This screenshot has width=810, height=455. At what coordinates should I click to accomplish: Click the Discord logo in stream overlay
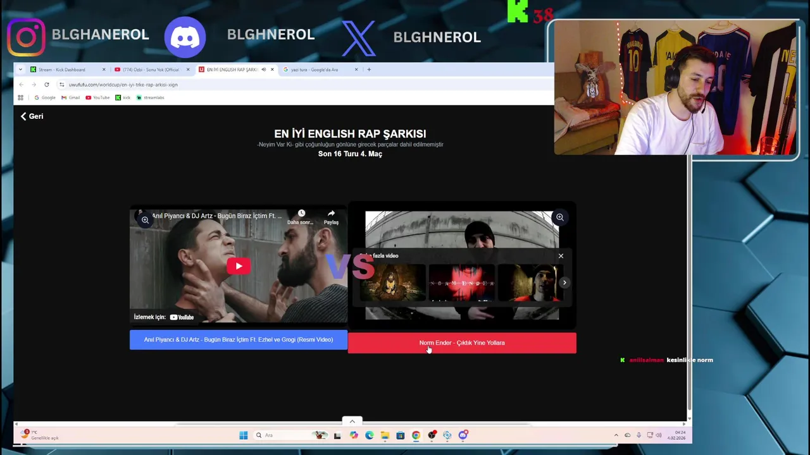tap(185, 37)
